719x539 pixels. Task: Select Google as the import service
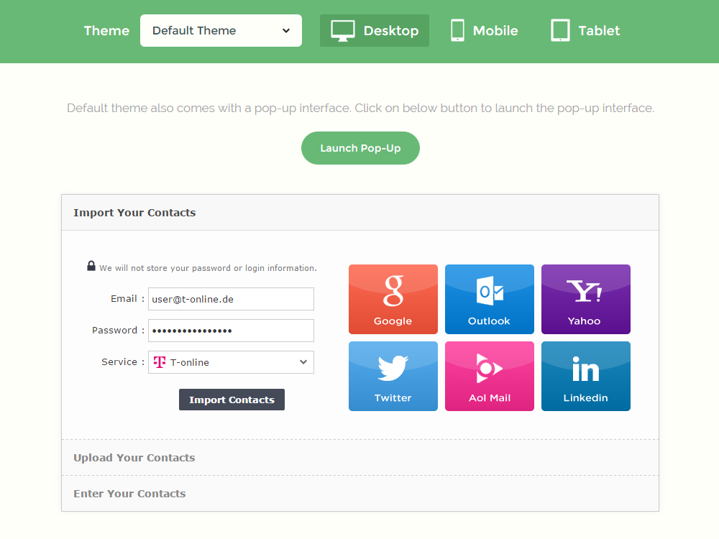[393, 299]
